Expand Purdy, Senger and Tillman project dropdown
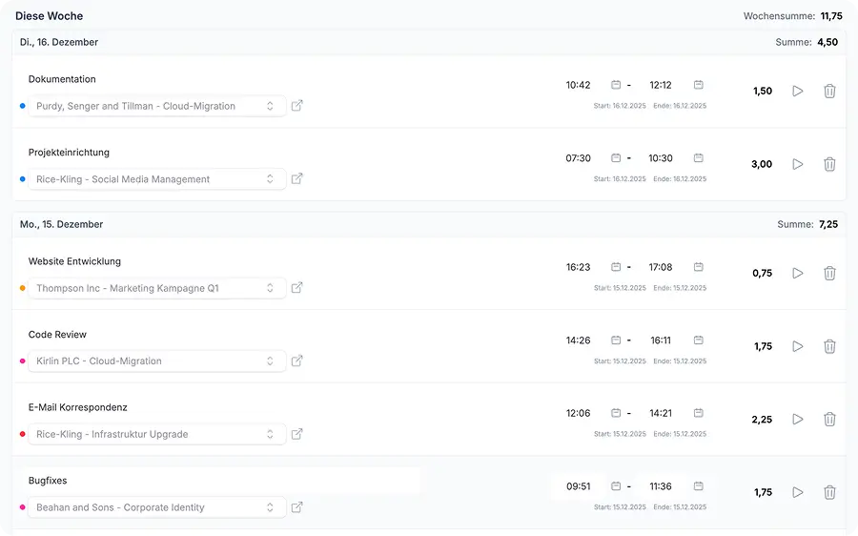The image size is (858, 536). [157, 106]
